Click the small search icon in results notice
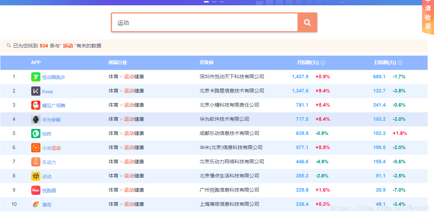This screenshot has width=434, height=215. [x=9, y=45]
